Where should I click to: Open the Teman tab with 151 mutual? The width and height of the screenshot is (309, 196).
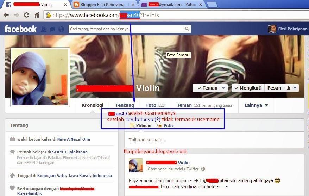(x=204, y=105)
